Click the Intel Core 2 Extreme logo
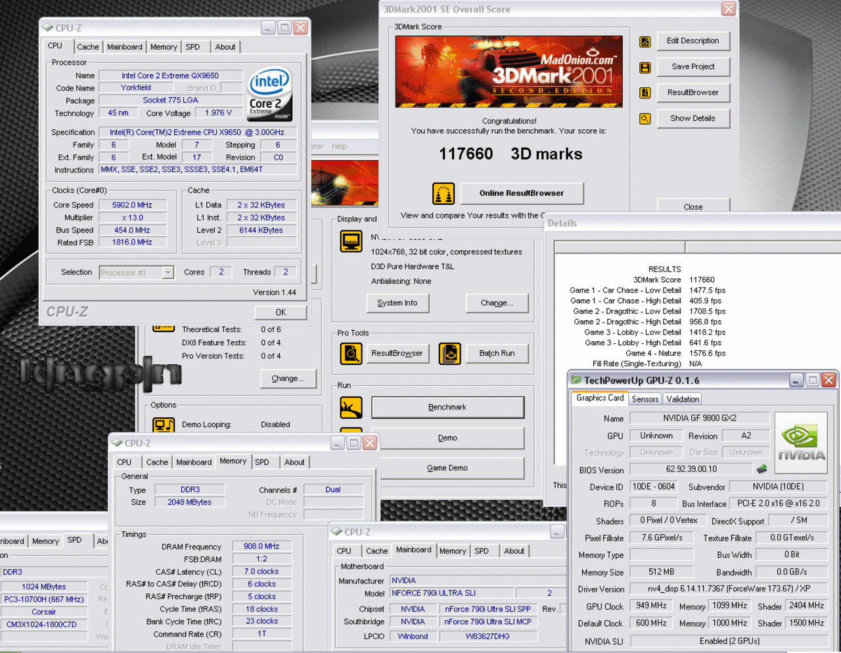Screen dimensions: 841x653 coord(269,95)
